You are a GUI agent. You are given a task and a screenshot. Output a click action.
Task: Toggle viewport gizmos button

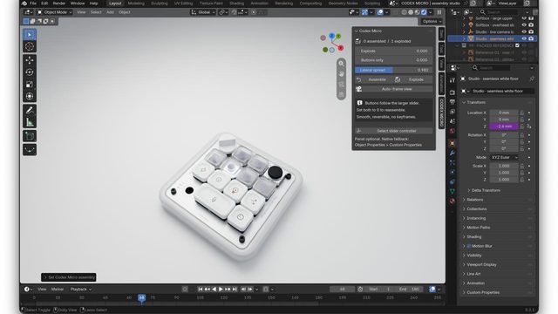pyautogui.click(x=364, y=12)
